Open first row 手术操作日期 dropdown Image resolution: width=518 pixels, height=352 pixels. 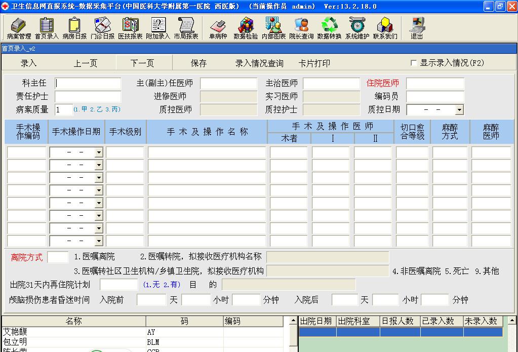pyautogui.click(x=98, y=153)
